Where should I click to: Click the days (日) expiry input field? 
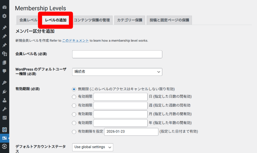point(120,97)
